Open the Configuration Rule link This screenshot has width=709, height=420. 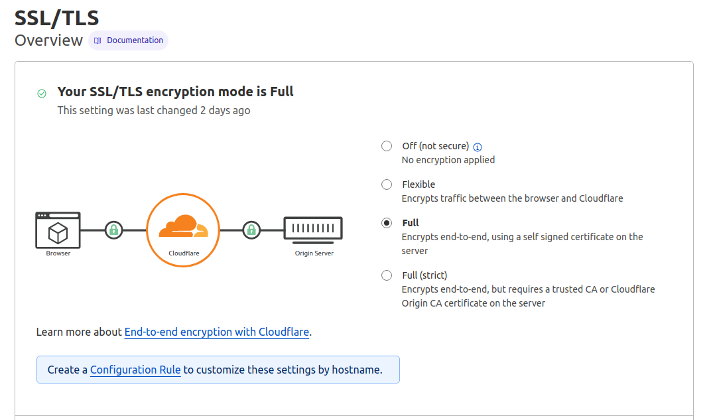pos(135,370)
